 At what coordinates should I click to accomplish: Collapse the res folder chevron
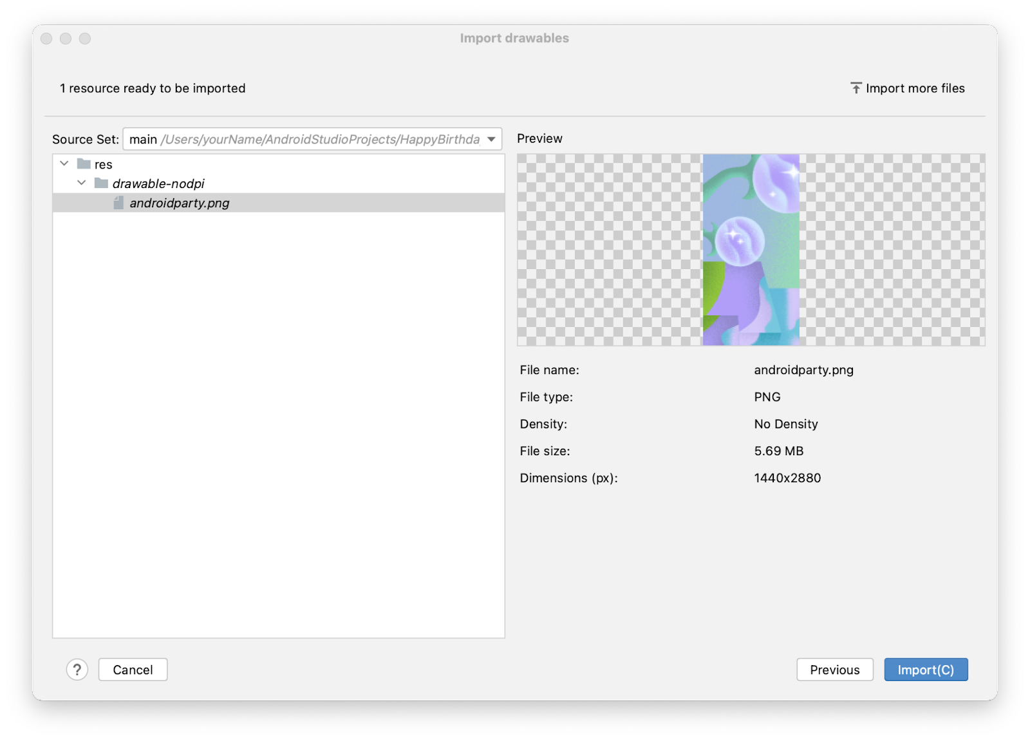tap(64, 164)
